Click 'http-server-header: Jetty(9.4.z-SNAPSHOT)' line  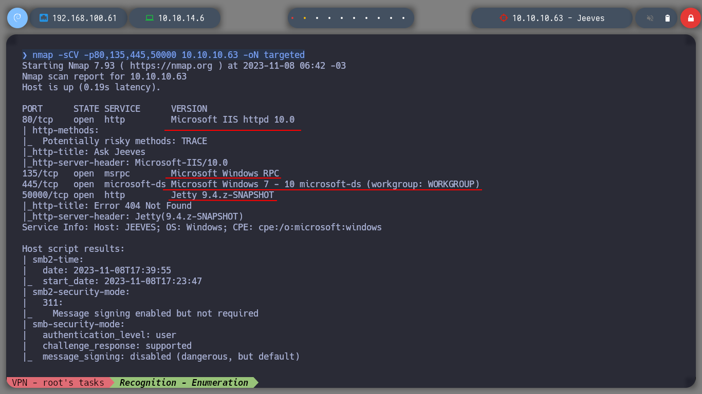[133, 216]
